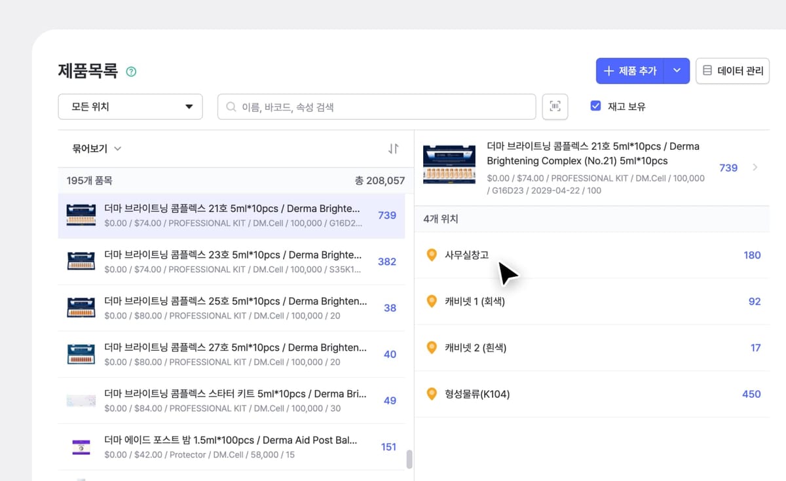This screenshot has width=786, height=481.
Task: Select 더마 브라이트닝 콤플렉스 스타터 키트 row
Action: click(x=232, y=401)
